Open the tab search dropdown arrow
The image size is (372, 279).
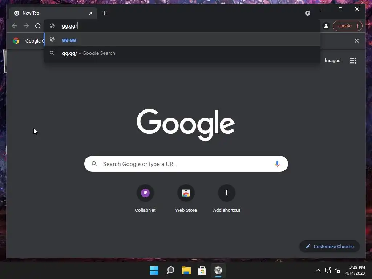307,13
